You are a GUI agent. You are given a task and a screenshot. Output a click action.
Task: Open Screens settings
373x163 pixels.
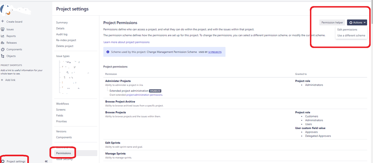click(x=61, y=110)
